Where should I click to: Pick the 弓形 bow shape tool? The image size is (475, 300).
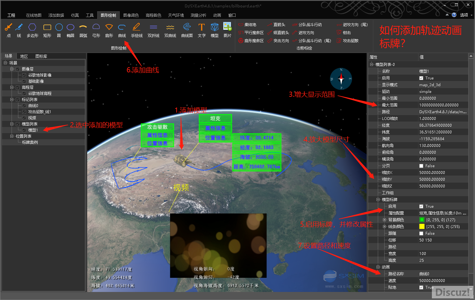(x=96, y=30)
